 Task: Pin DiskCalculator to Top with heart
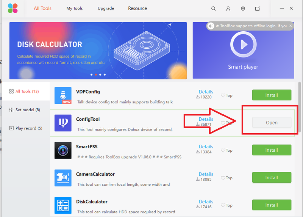click(226, 205)
